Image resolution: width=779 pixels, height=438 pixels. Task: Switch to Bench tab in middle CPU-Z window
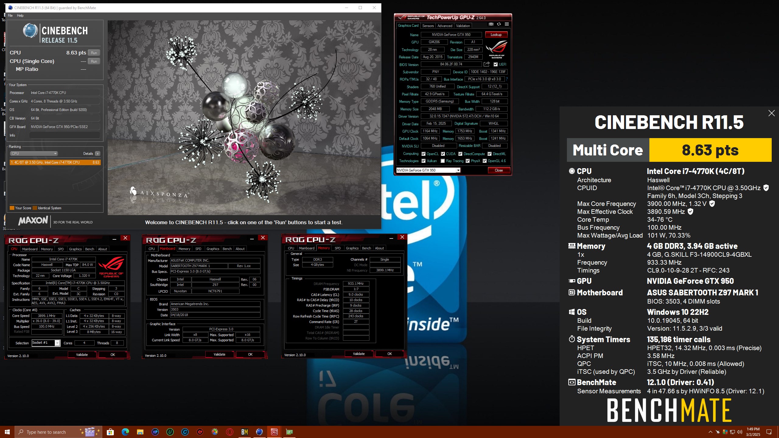227,249
